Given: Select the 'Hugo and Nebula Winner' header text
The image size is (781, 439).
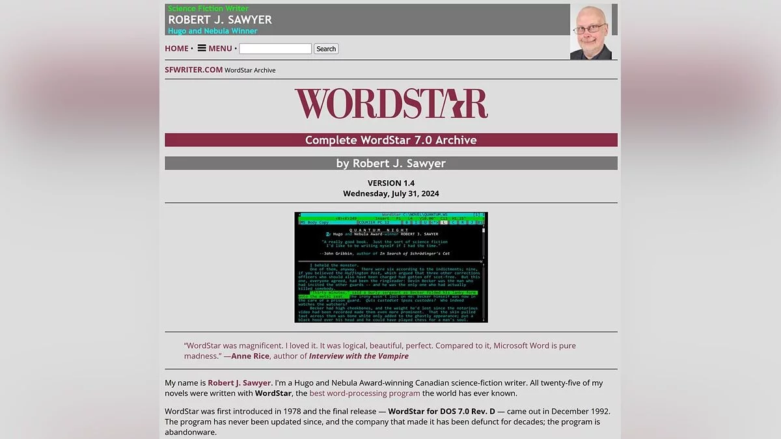Looking at the screenshot, I should [213, 31].
